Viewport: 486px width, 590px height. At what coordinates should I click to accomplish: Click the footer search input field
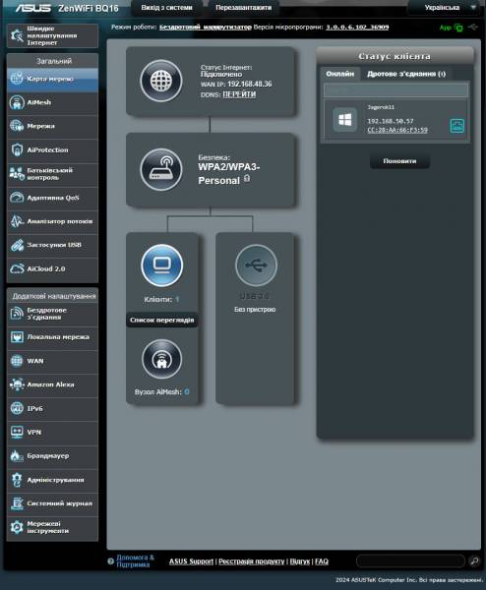[410, 561]
